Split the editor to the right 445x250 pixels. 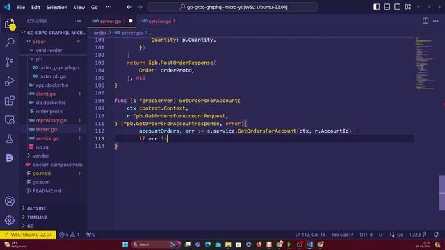tap(426, 21)
